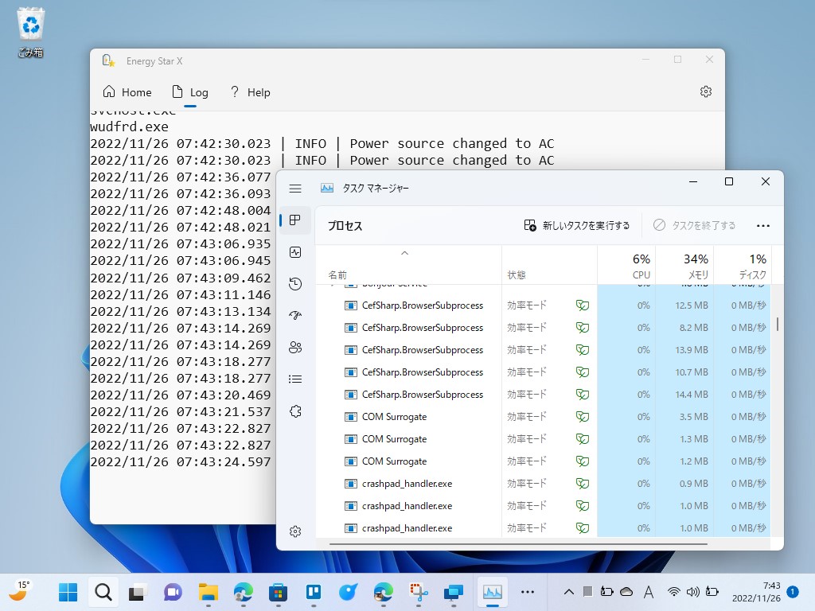Select CefSharp.BrowserSubprocess row with 14.4 MB
This screenshot has height=611, width=815.
[543, 395]
